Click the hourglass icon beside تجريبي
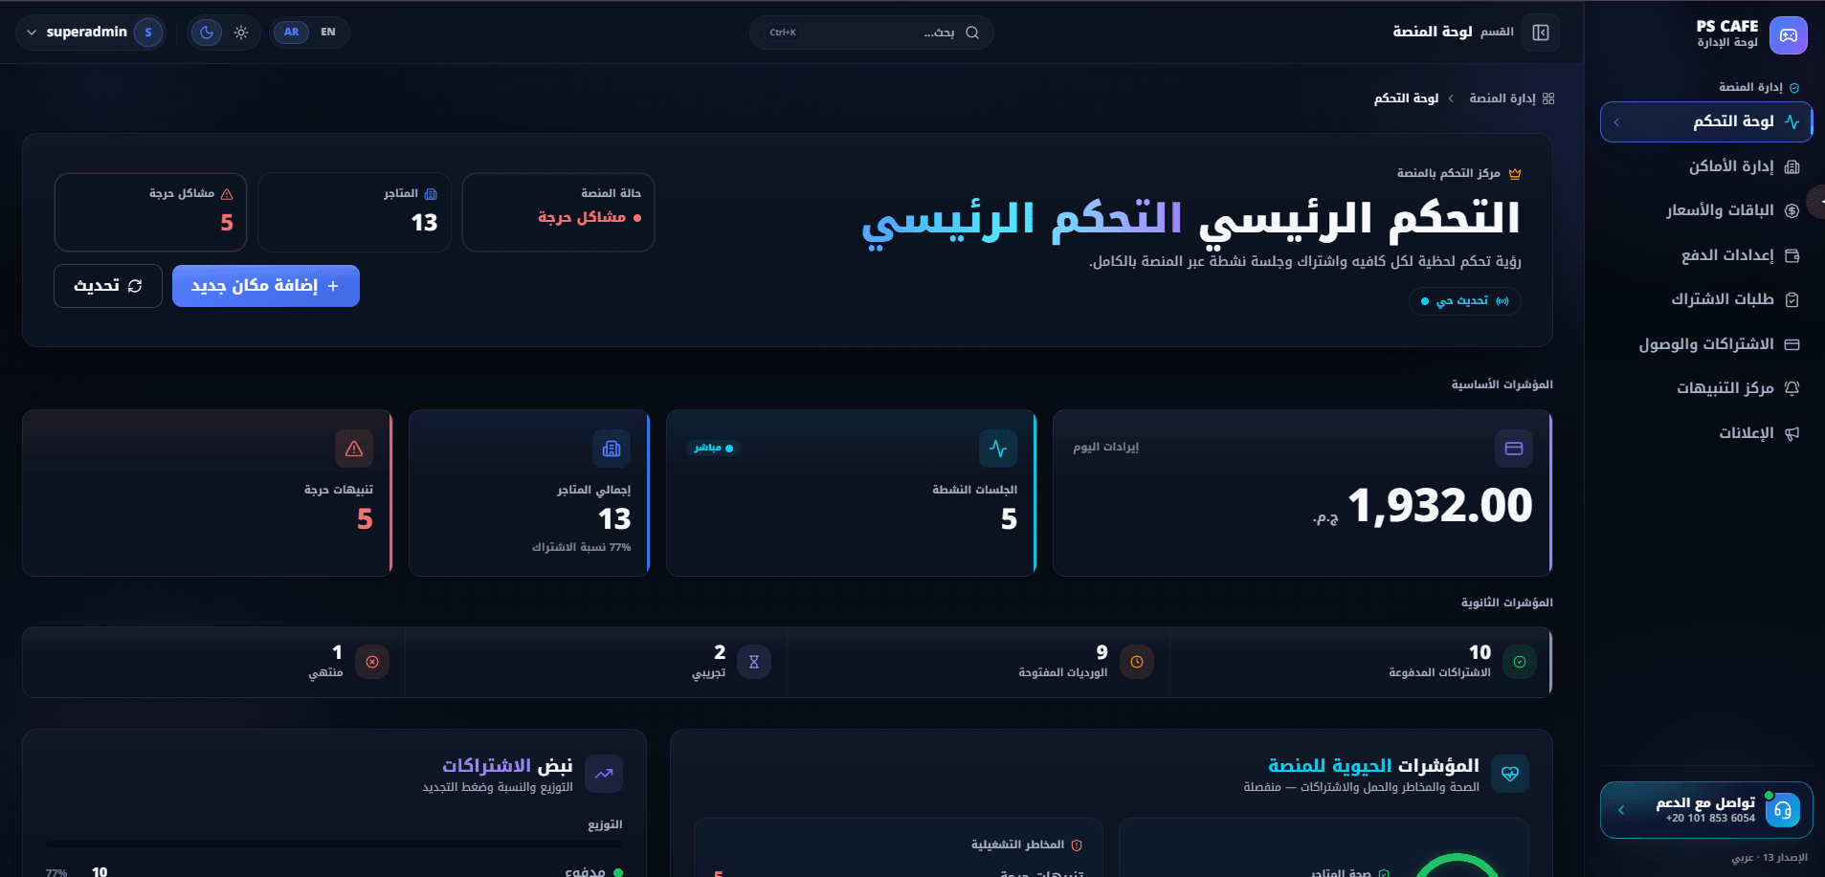 pos(754,662)
